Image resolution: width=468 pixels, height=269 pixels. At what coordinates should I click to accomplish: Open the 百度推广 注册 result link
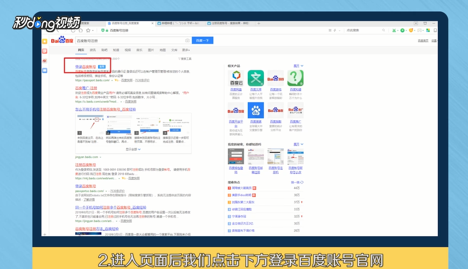point(86,88)
